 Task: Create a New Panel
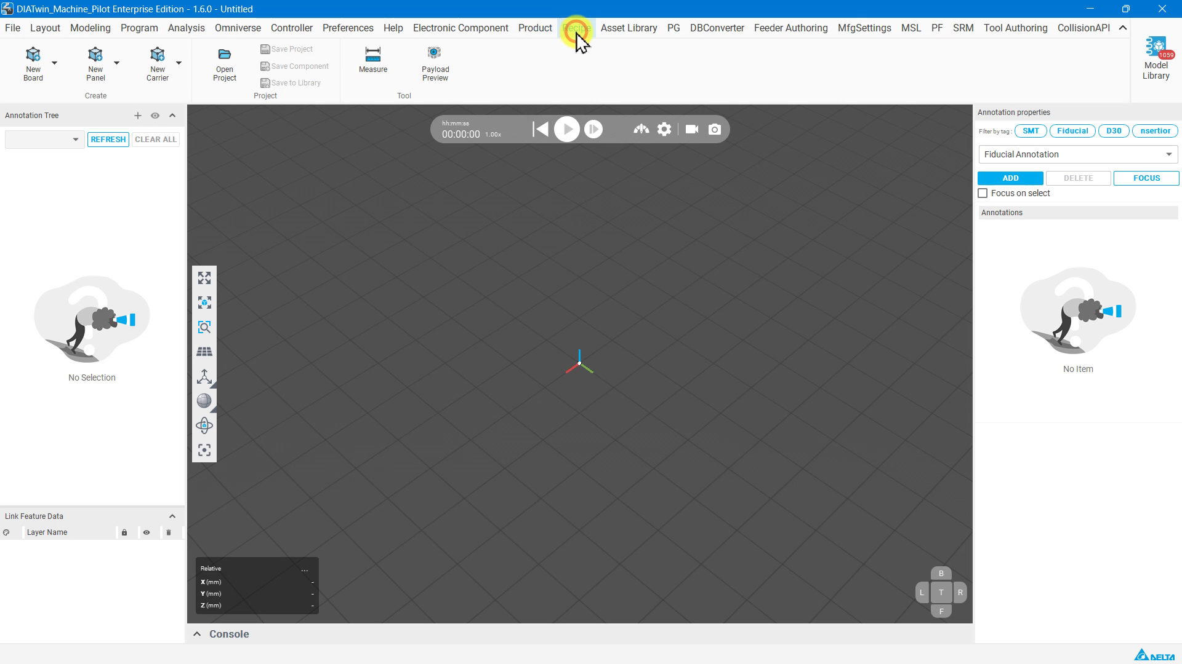point(95,63)
